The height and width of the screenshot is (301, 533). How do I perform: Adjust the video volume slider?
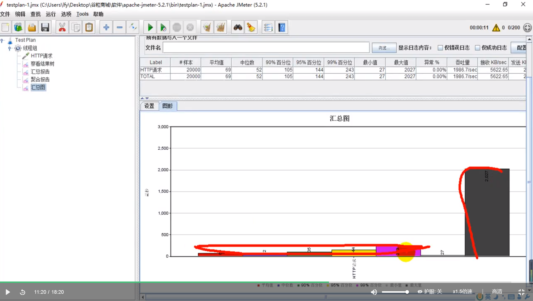click(395, 292)
